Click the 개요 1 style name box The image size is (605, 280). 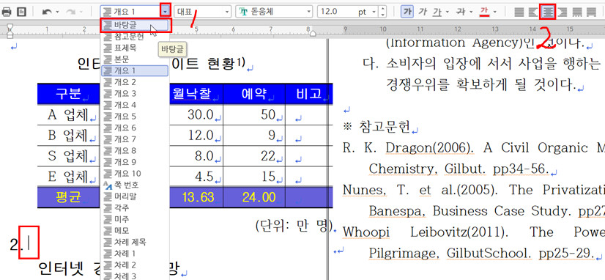click(x=130, y=12)
